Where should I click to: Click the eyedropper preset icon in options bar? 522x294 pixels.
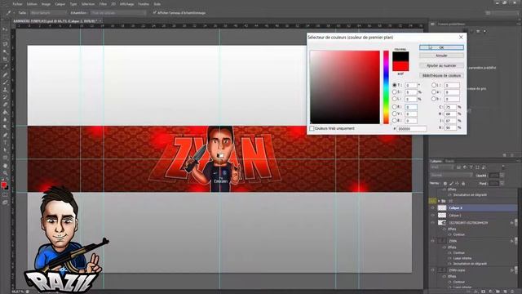point(9,13)
